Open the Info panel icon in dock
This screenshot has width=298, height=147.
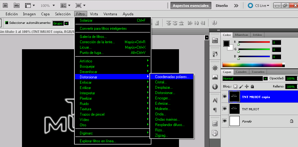[x=215, y=86]
